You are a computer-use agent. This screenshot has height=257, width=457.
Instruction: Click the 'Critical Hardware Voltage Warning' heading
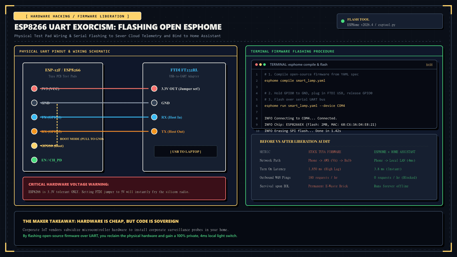coord(69,184)
